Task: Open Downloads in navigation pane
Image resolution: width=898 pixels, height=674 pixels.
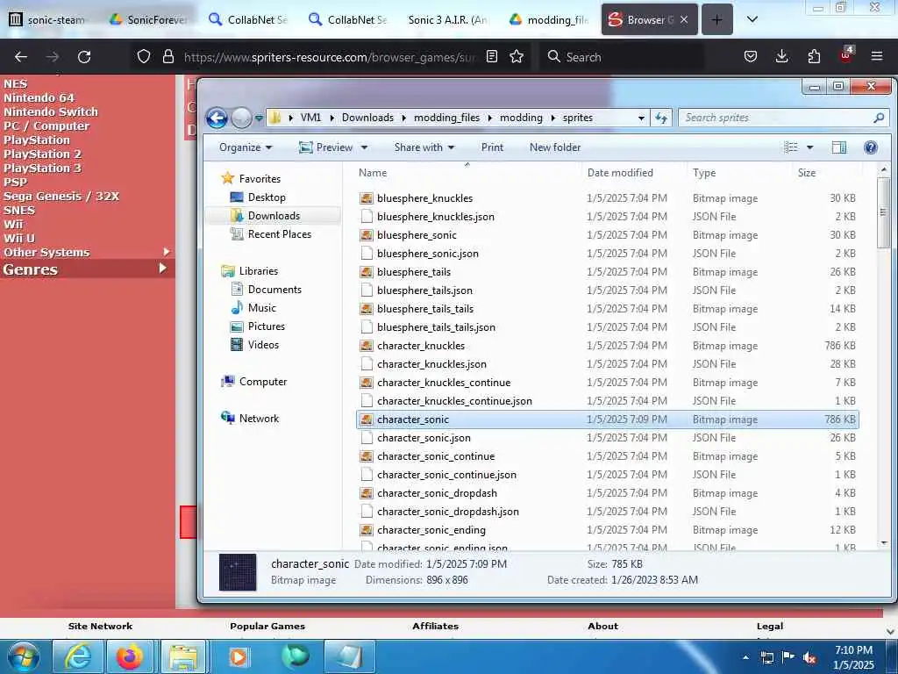Action: [x=274, y=216]
